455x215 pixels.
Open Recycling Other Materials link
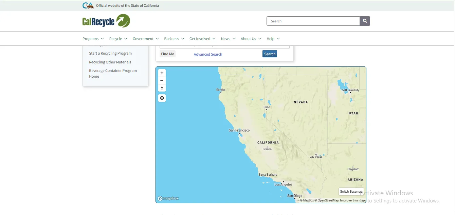point(110,62)
